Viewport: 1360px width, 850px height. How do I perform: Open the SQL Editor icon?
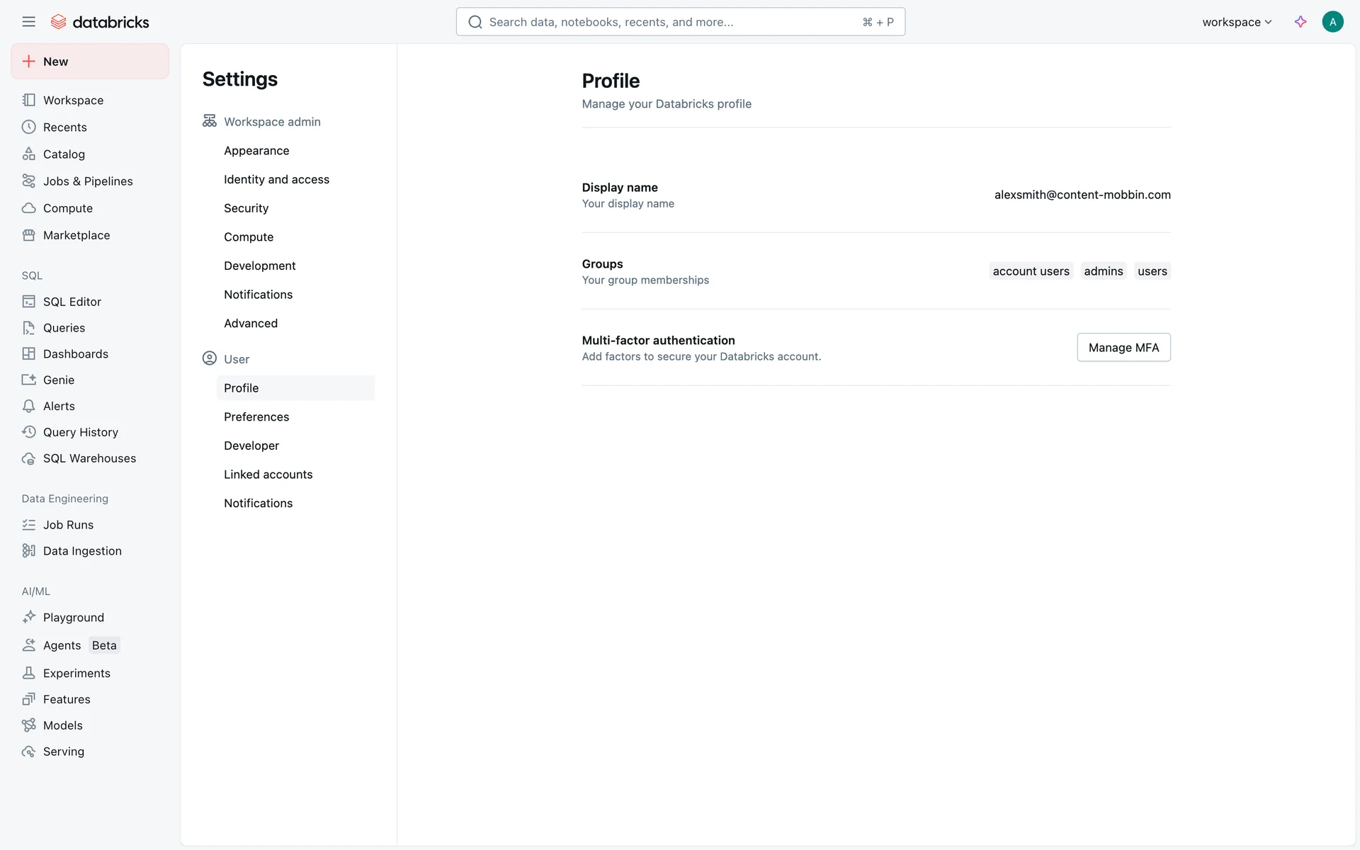pyautogui.click(x=28, y=302)
